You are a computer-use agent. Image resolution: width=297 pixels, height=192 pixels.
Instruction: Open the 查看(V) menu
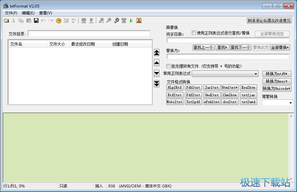pos(45,13)
